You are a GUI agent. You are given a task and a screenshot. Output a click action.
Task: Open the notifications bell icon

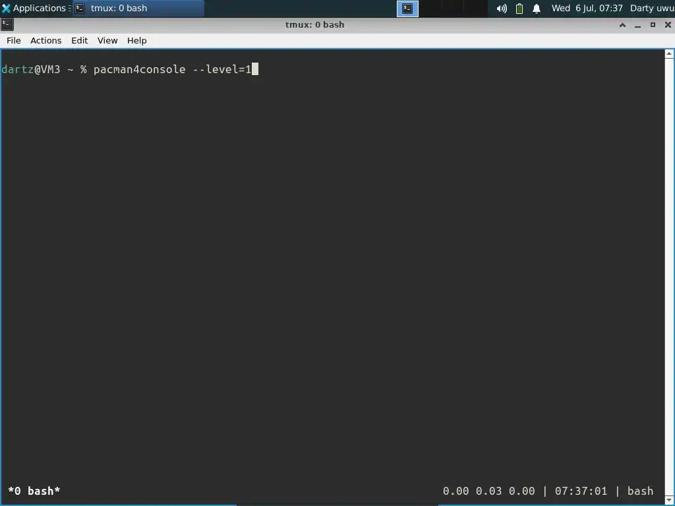click(x=537, y=9)
